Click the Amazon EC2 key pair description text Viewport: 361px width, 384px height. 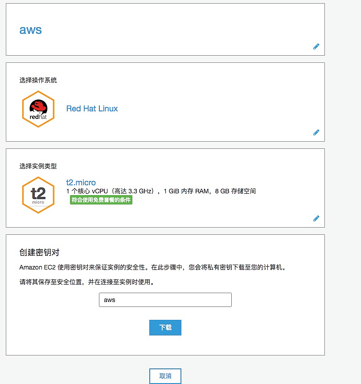(152, 267)
